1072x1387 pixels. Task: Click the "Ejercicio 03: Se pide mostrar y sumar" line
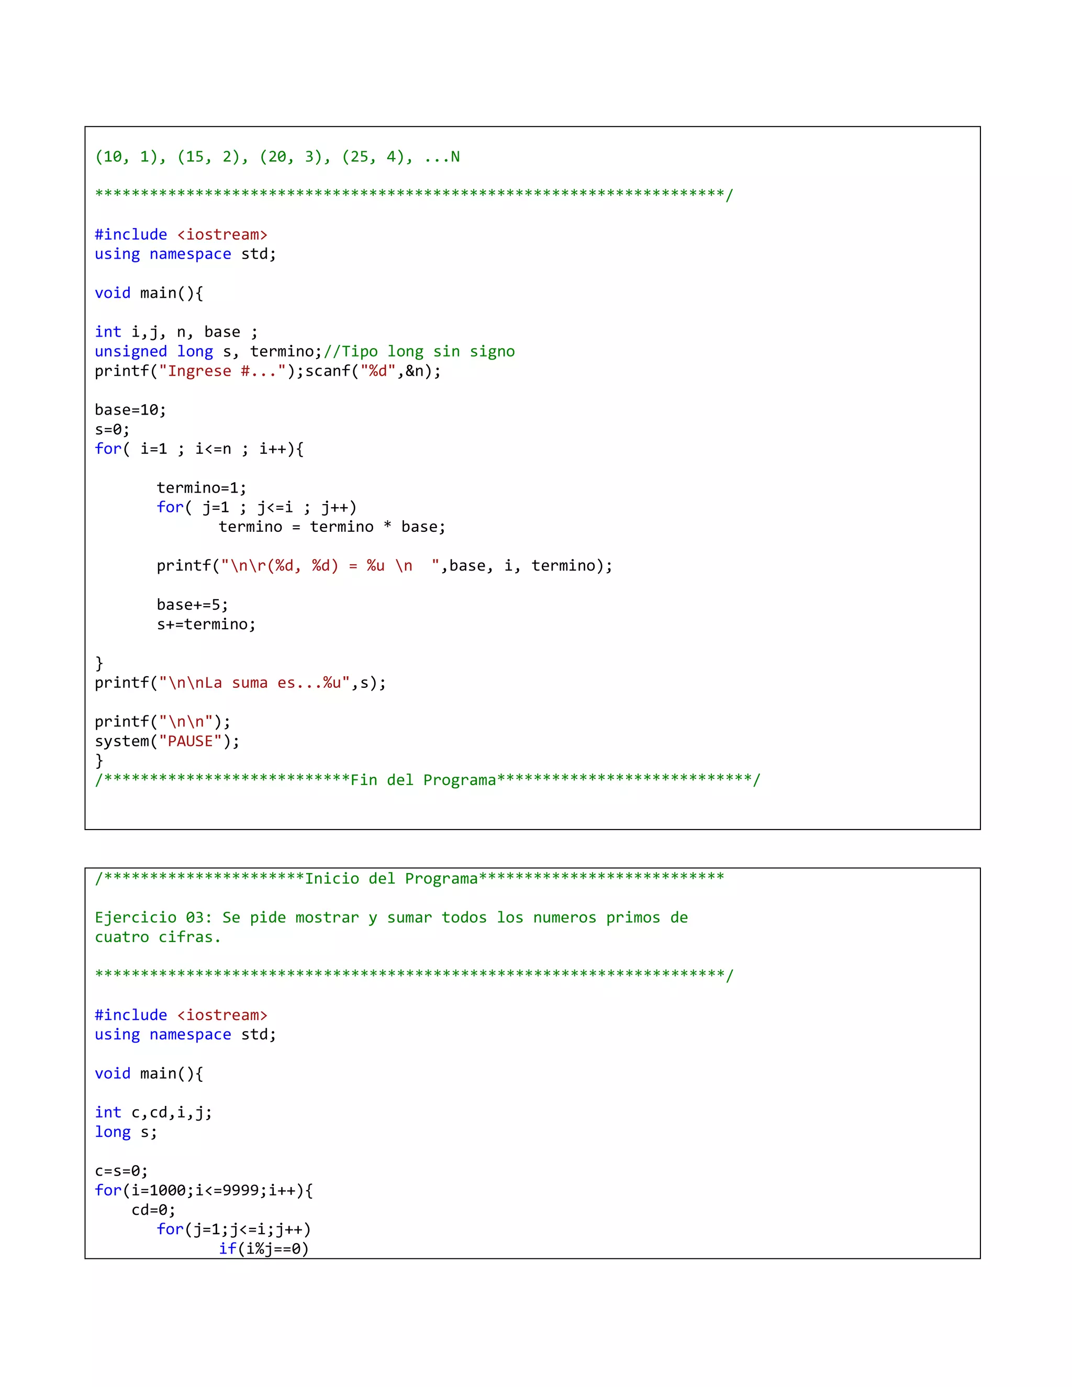(x=391, y=918)
